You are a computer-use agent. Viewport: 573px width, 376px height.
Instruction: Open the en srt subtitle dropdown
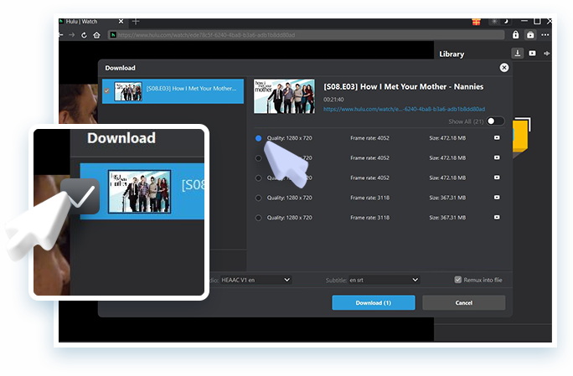coord(384,280)
